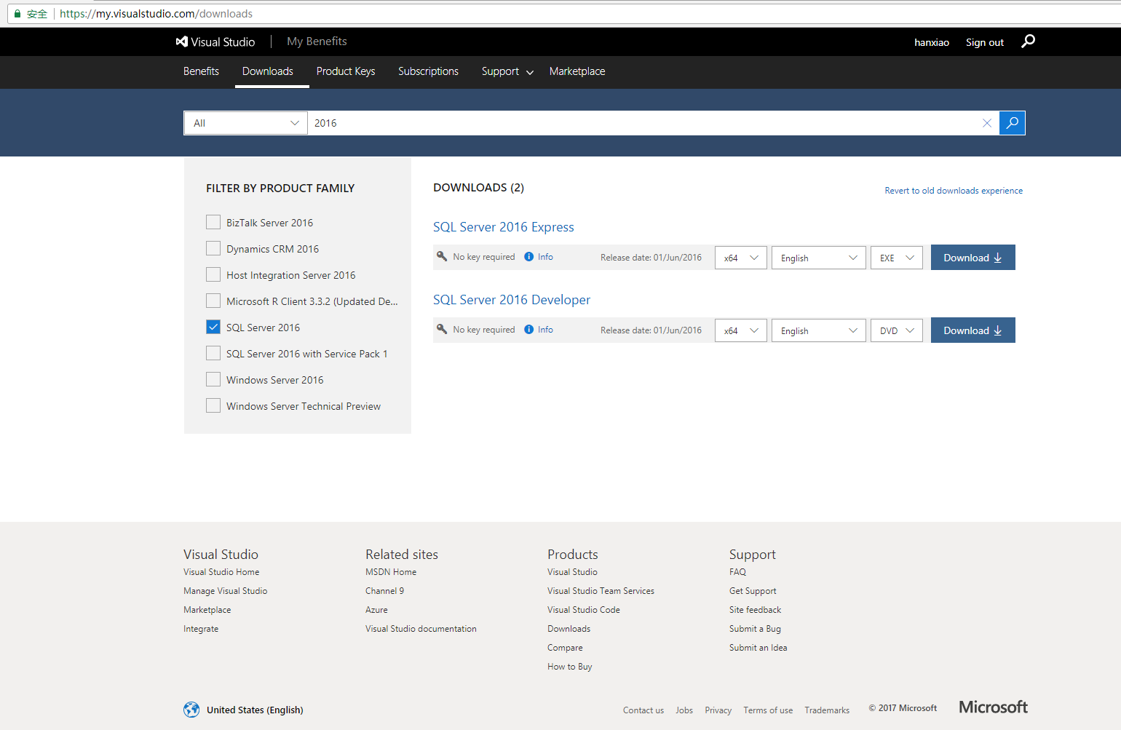Tick the Microsoft R Client 3.3.2 checkbox
Viewport: 1121px width, 730px height.
pyautogui.click(x=213, y=301)
